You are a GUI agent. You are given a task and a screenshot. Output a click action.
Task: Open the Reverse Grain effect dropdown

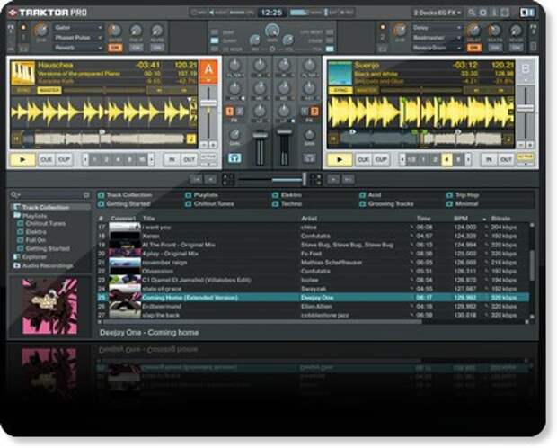[x=437, y=48]
